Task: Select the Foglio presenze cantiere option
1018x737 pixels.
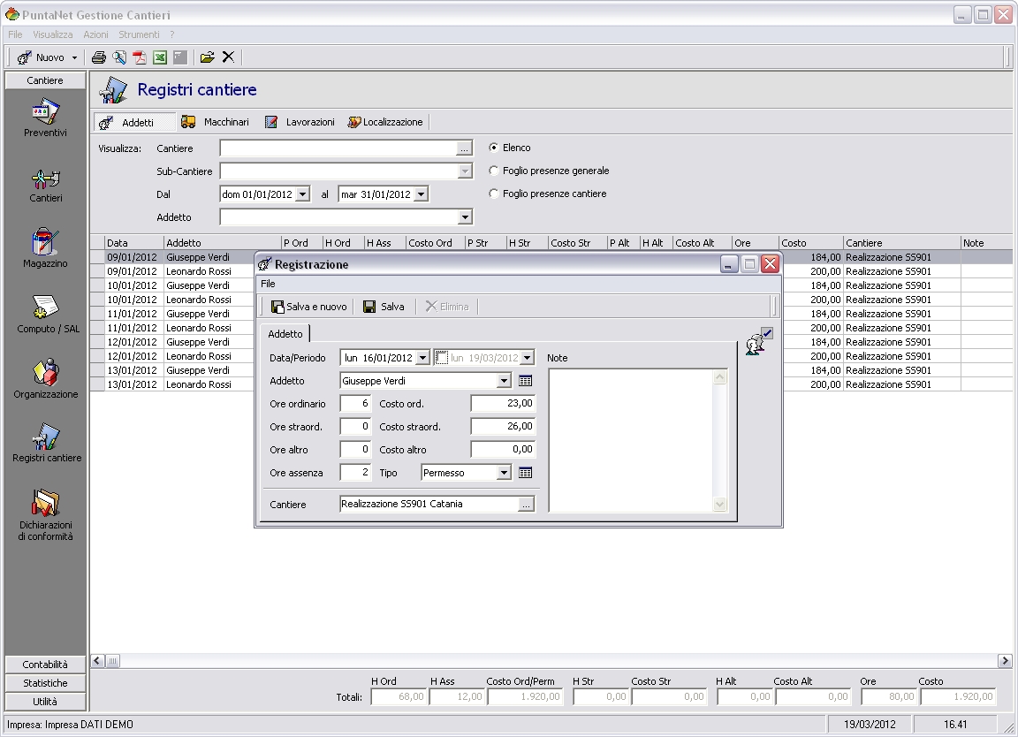Action: click(494, 194)
